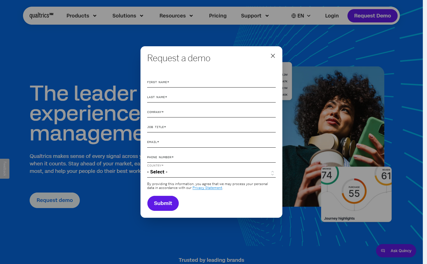This screenshot has width=427, height=264.
Task: Click the Qualtrics XM logo
Action: (41, 16)
